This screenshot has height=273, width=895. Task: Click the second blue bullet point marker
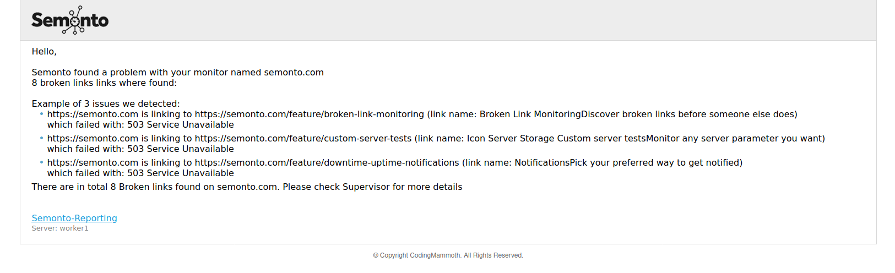(x=41, y=138)
